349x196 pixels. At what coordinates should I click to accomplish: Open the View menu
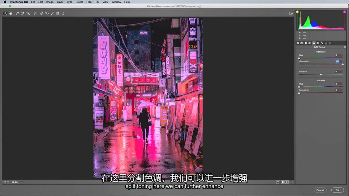click(x=105, y=2)
